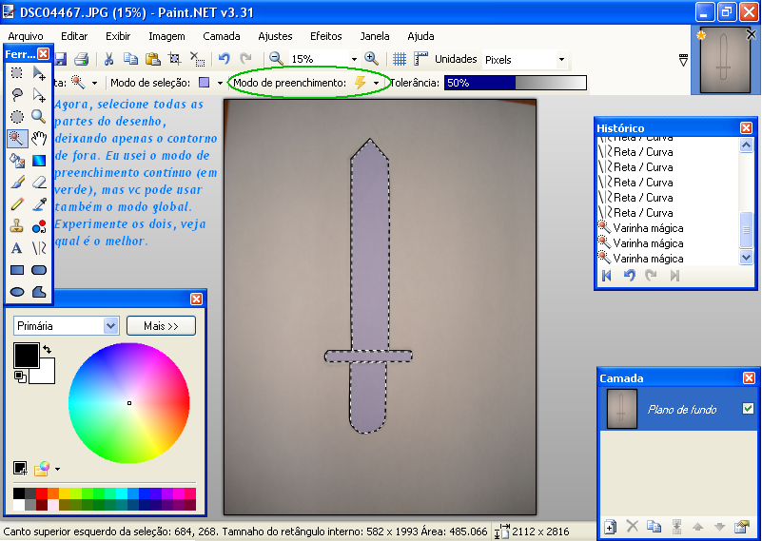This screenshot has height=541, width=762.
Task: Toggle visibility of Plano de fundo layer
Action: [747, 409]
